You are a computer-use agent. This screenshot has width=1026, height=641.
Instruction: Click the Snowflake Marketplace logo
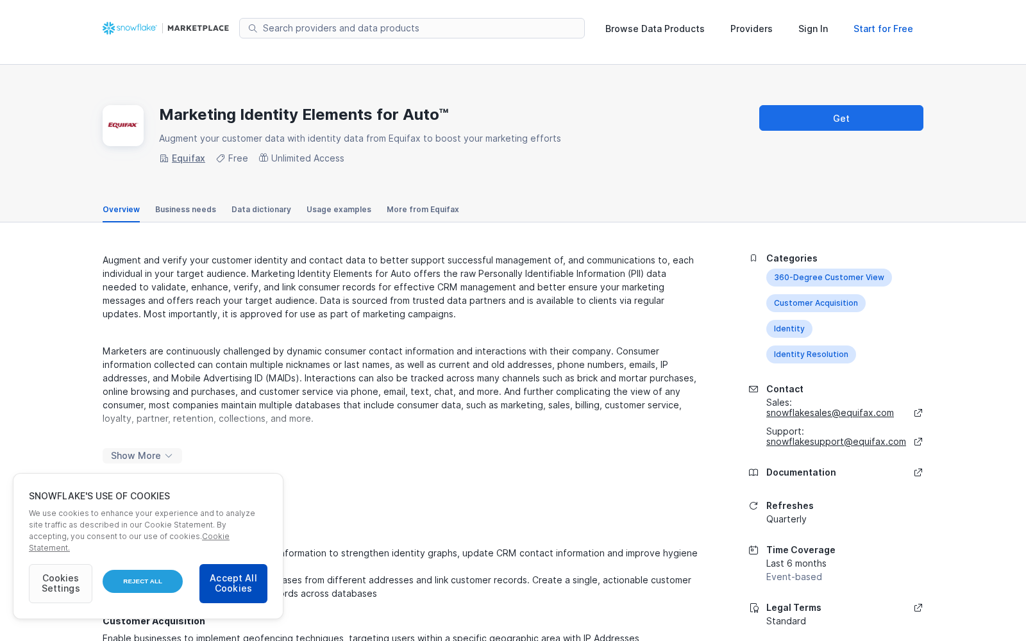(x=165, y=28)
